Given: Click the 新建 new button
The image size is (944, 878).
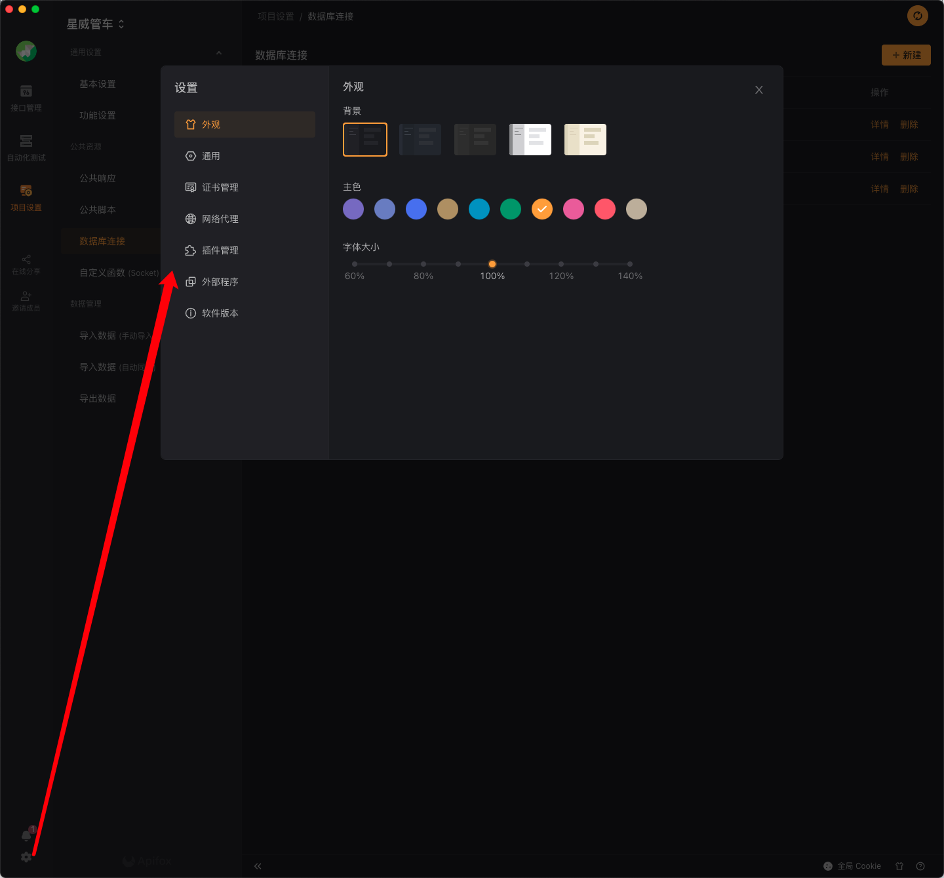Looking at the screenshot, I should coord(906,55).
